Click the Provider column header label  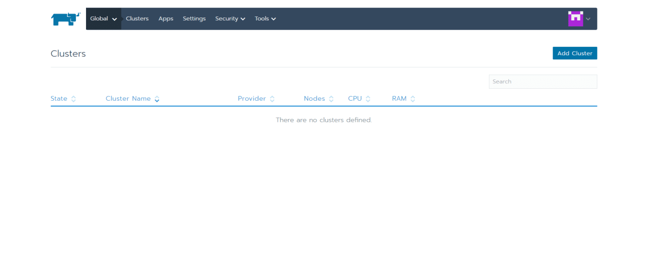(x=252, y=99)
